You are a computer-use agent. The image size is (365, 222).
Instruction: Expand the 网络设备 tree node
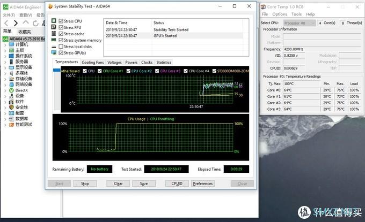5,85
